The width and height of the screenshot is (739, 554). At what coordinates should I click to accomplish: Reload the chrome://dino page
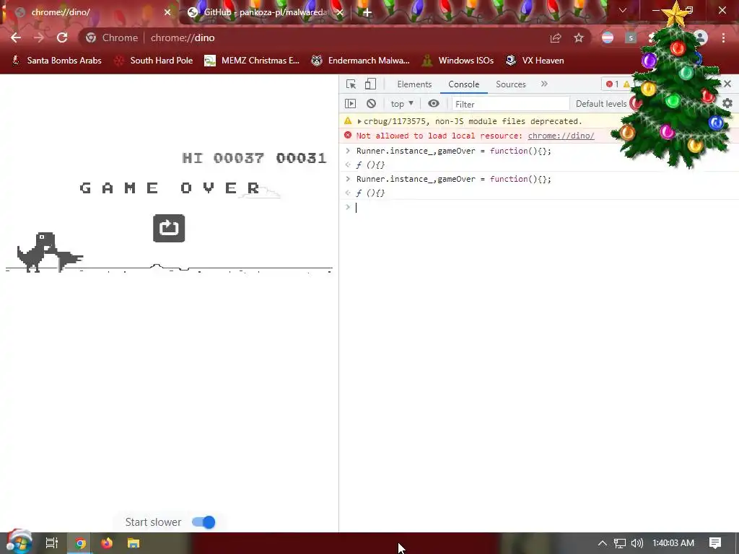pyautogui.click(x=62, y=38)
